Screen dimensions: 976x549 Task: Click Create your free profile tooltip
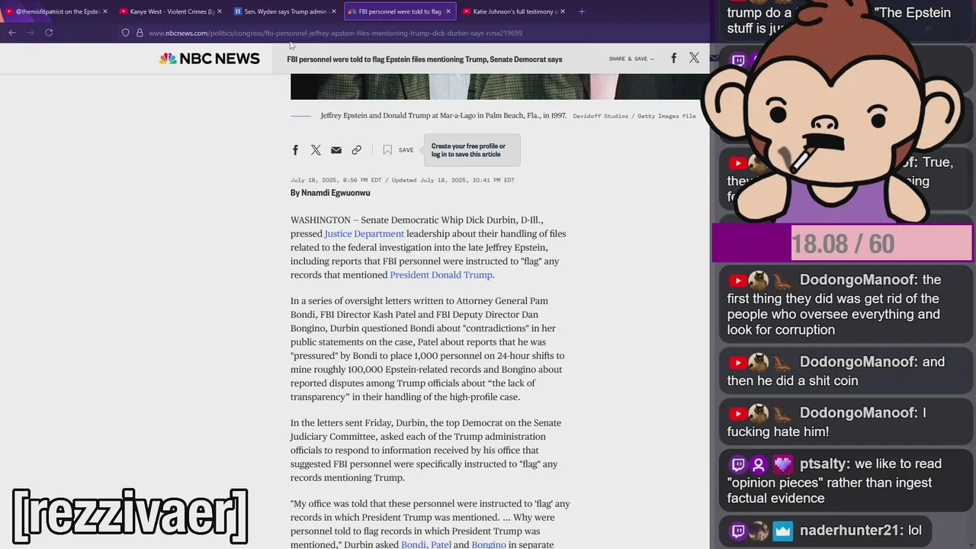coord(472,150)
